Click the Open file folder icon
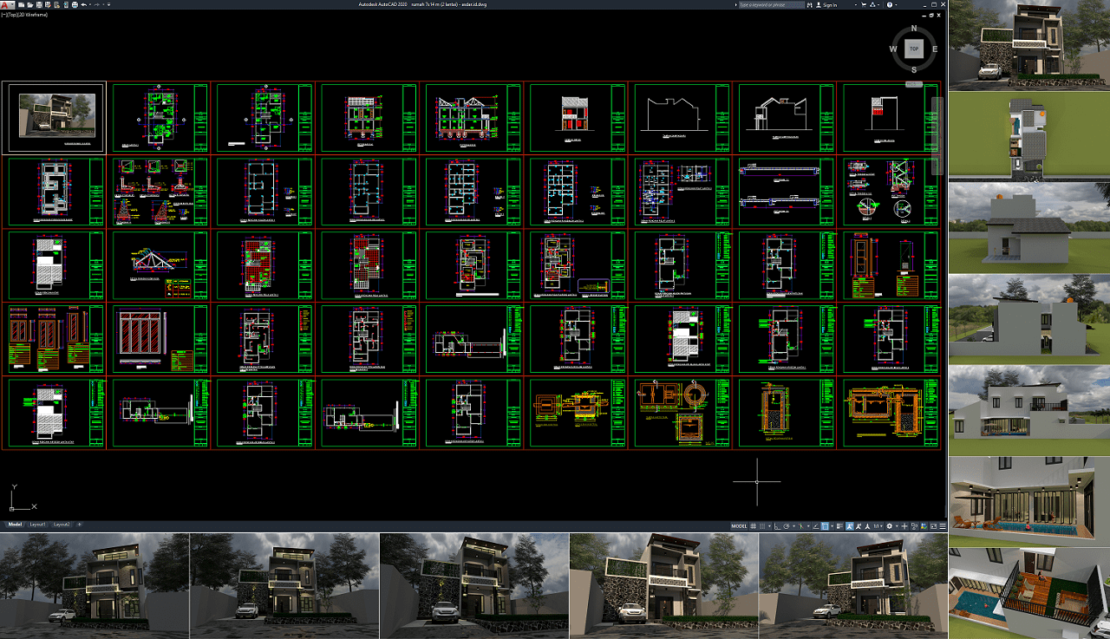This screenshot has height=639, width=1110. click(30, 4)
